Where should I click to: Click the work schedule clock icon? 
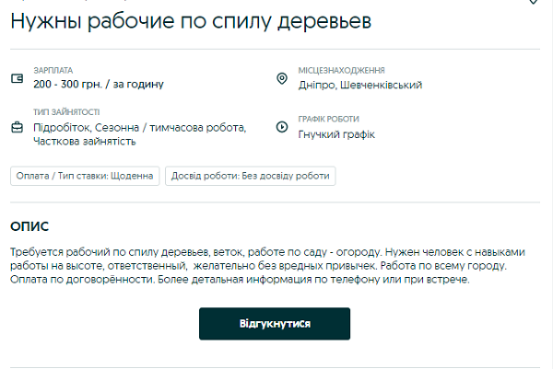pyautogui.click(x=282, y=127)
